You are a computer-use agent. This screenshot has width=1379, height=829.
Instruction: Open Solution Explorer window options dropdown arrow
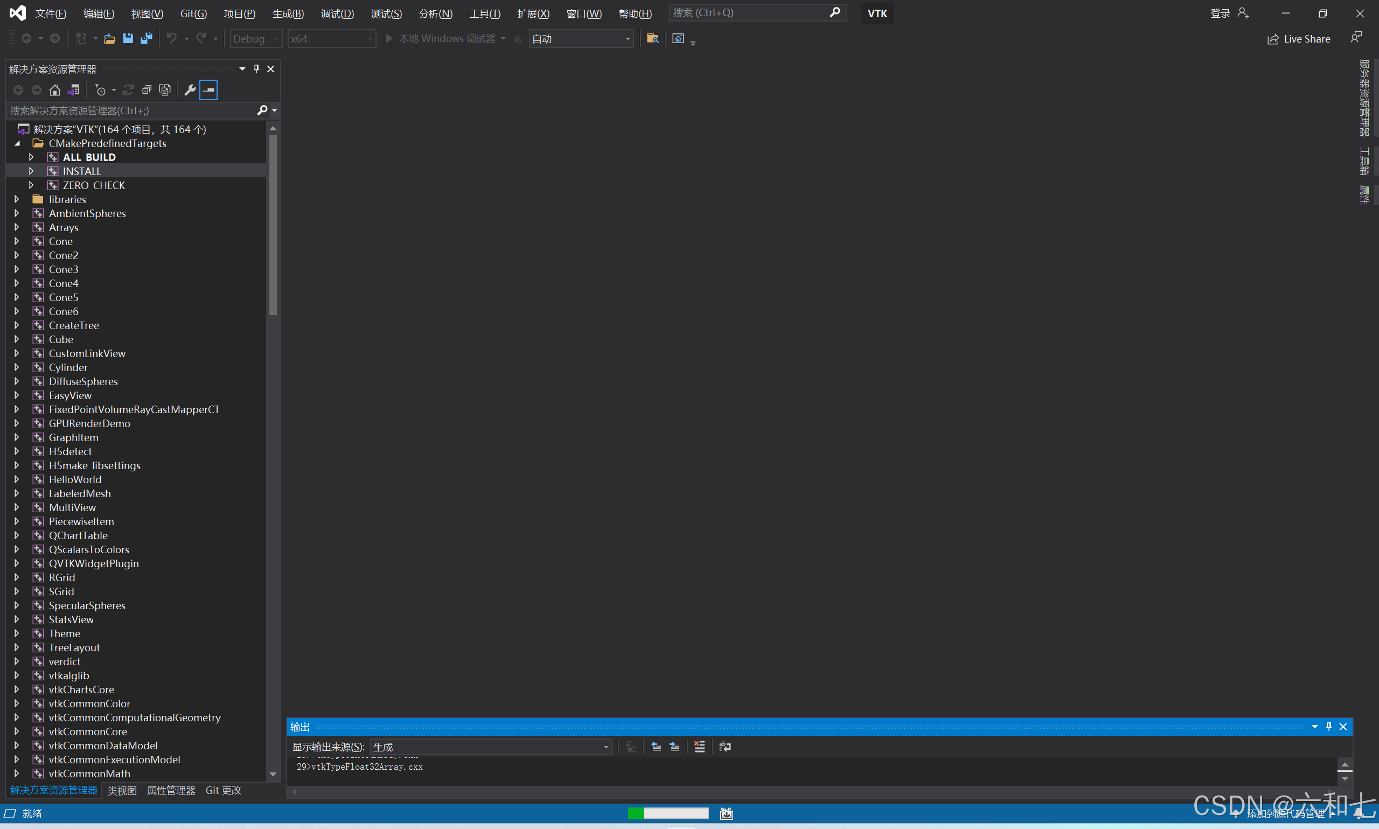pyautogui.click(x=242, y=69)
